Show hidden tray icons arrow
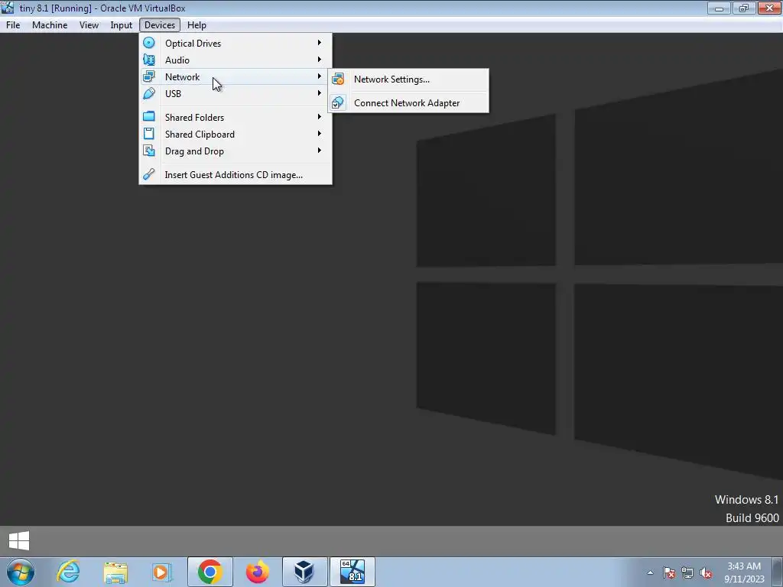This screenshot has width=783, height=587. click(x=650, y=572)
